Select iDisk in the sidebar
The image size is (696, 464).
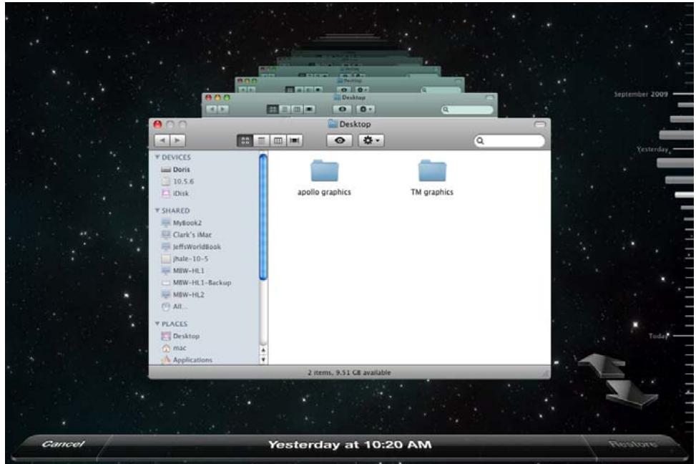coord(175,193)
